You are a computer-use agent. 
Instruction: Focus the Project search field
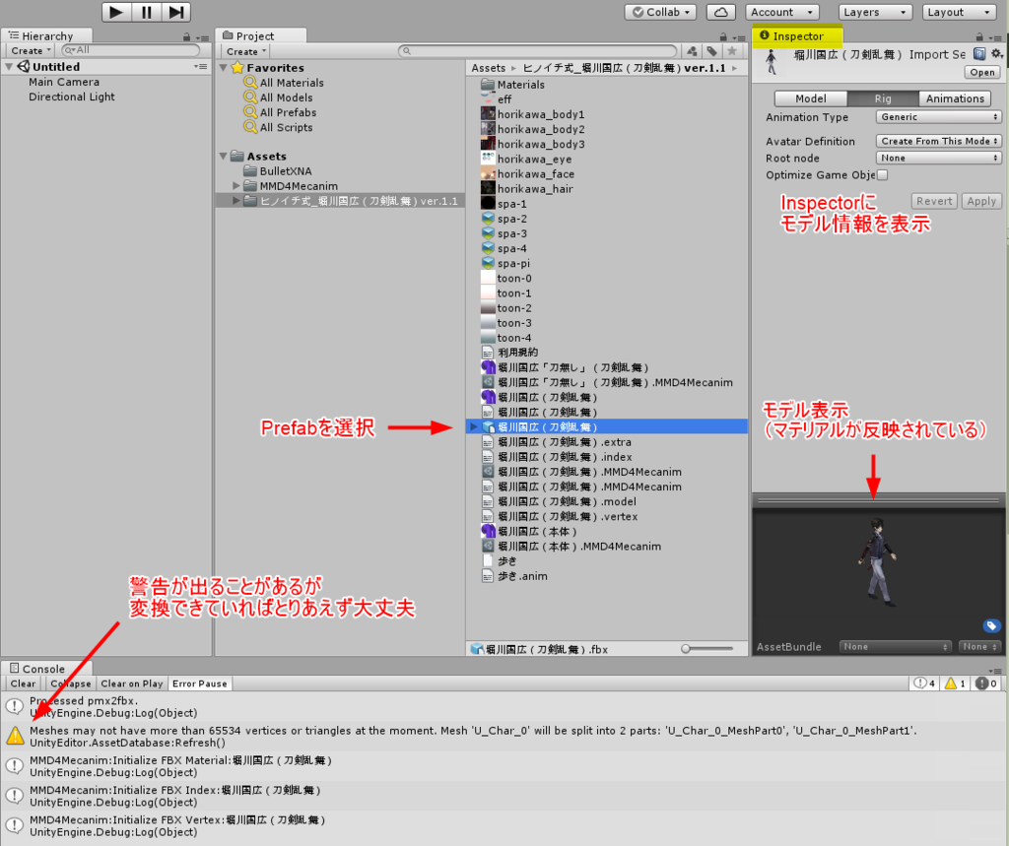538,51
